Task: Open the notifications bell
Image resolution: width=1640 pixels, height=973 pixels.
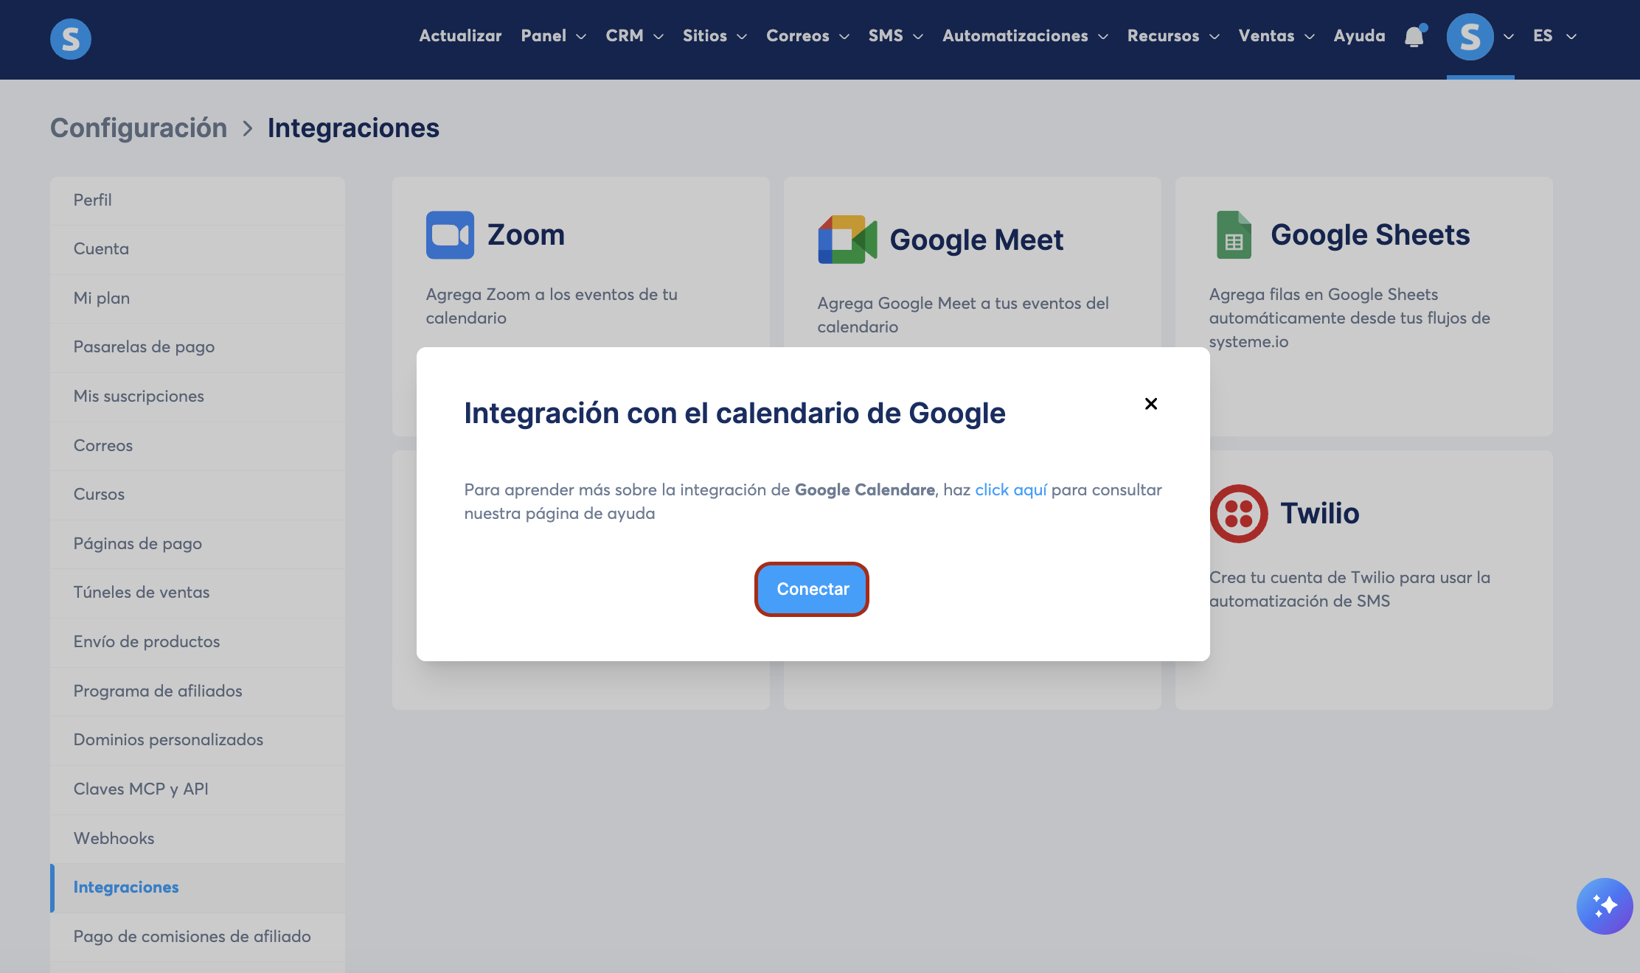Action: (x=1414, y=36)
